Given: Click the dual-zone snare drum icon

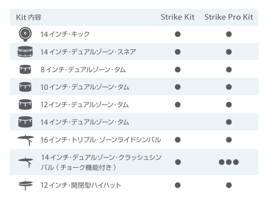Looking at the screenshot, I should [x=25, y=52].
